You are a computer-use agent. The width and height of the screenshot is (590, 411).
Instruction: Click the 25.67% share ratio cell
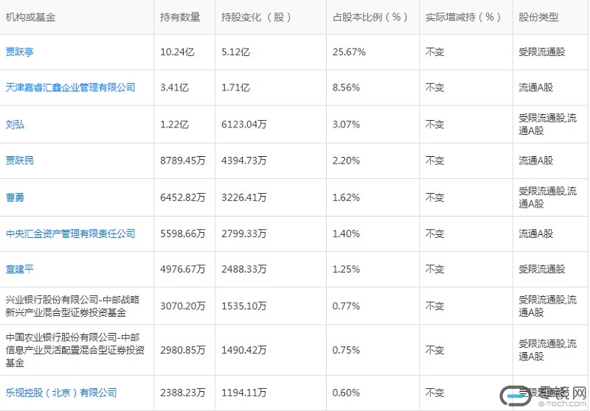pos(350,52)
